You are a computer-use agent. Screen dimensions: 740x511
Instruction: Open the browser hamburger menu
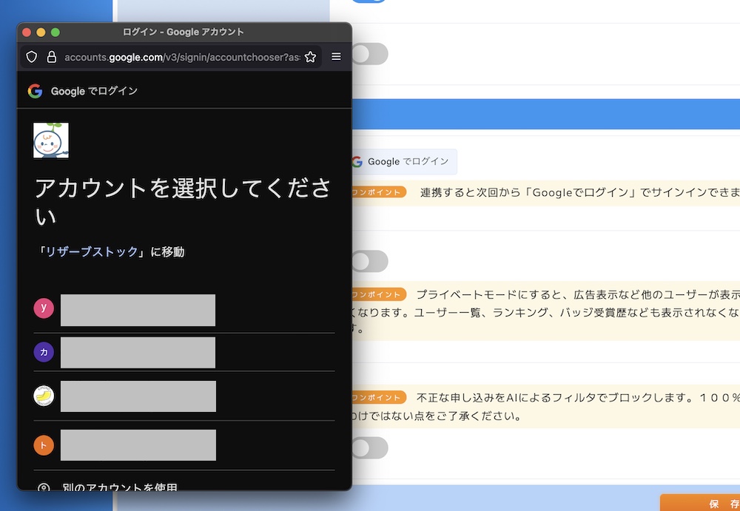pos(336,57)
